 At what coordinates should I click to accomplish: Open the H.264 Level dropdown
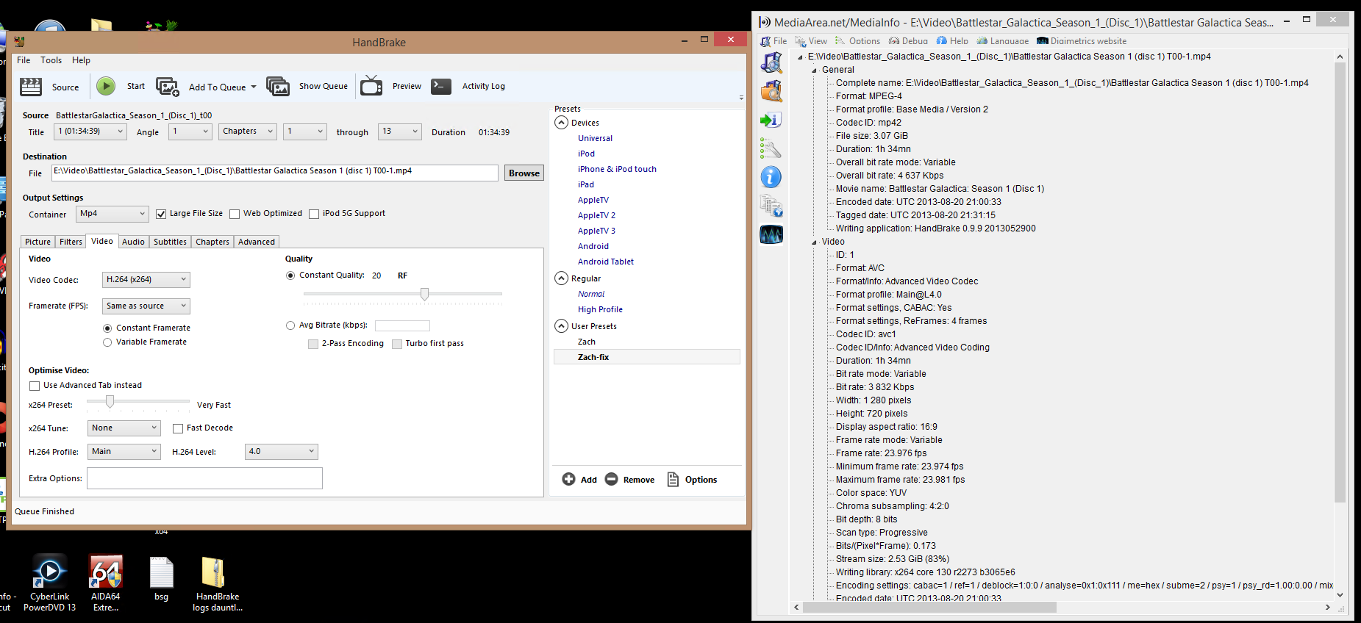pyautogui.click(x=281, y=452)
